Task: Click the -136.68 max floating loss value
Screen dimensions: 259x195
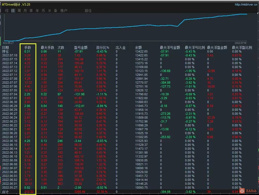Action: coord(165,71)
